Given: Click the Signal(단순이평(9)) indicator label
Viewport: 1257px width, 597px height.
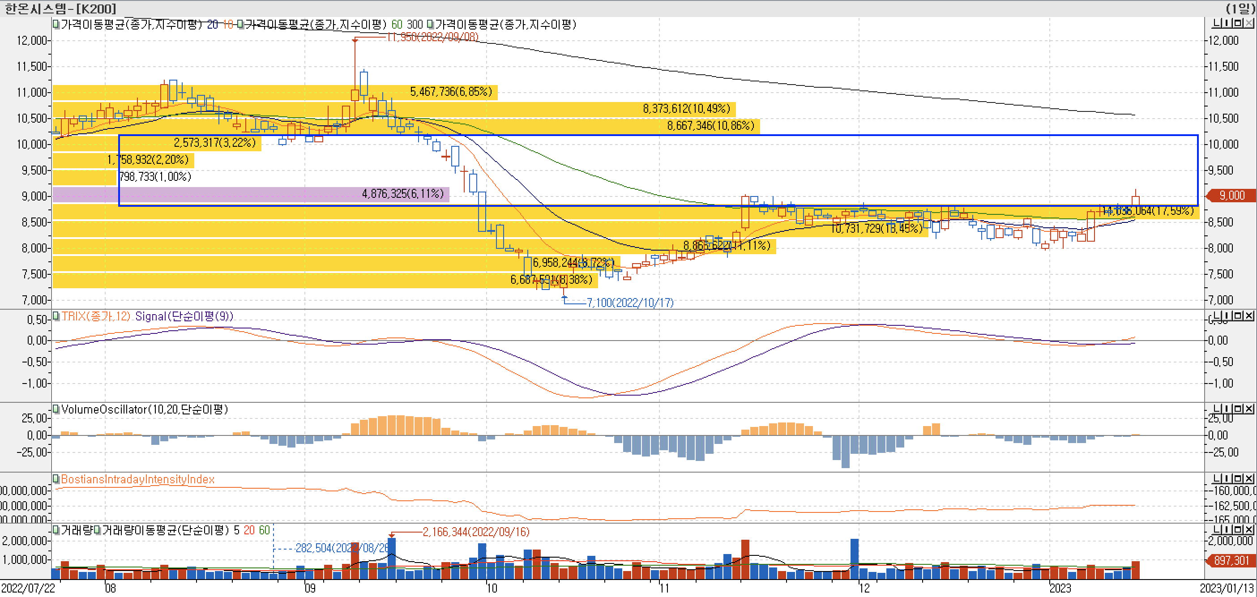Looking at the screenshot, I should (x=184, y=316).
